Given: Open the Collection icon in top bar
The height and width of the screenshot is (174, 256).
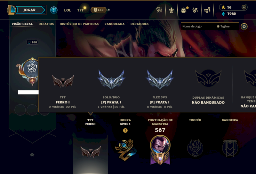Looking at the screenshot, I should pos(171,10).
